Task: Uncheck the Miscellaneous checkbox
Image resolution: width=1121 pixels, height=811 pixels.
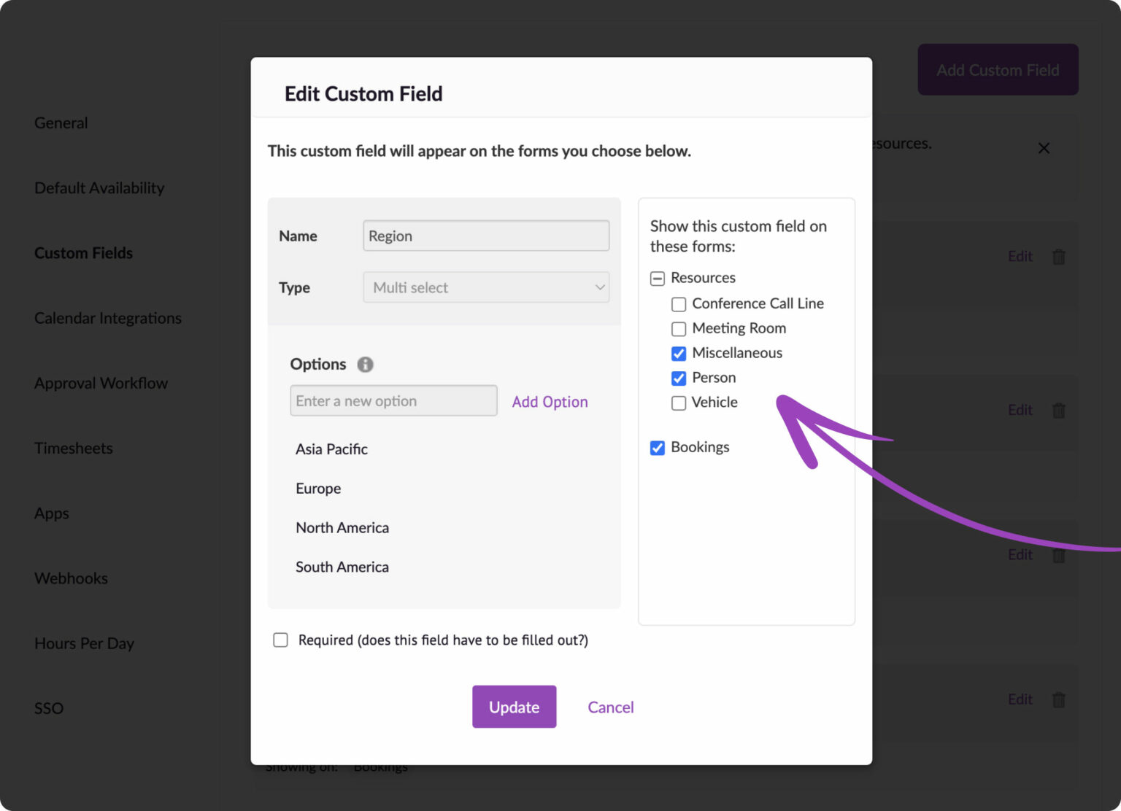Action: (x=678, y=353)
